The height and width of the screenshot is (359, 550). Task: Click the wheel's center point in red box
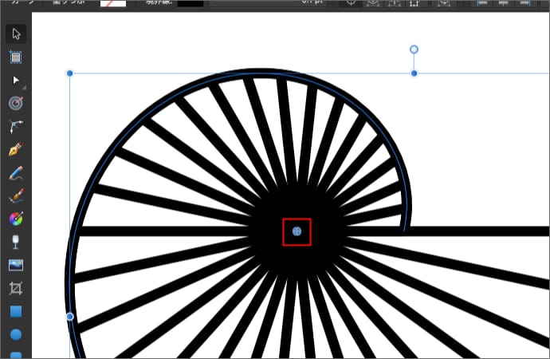[x=297, y=231]
